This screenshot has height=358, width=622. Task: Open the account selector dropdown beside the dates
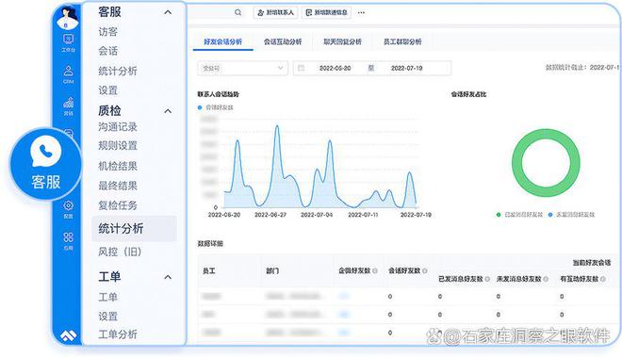point(242,68)
